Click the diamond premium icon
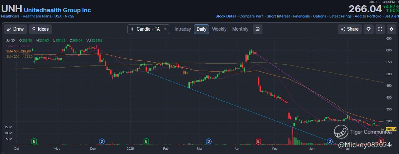399x154 pixels. tap(369, 29)
